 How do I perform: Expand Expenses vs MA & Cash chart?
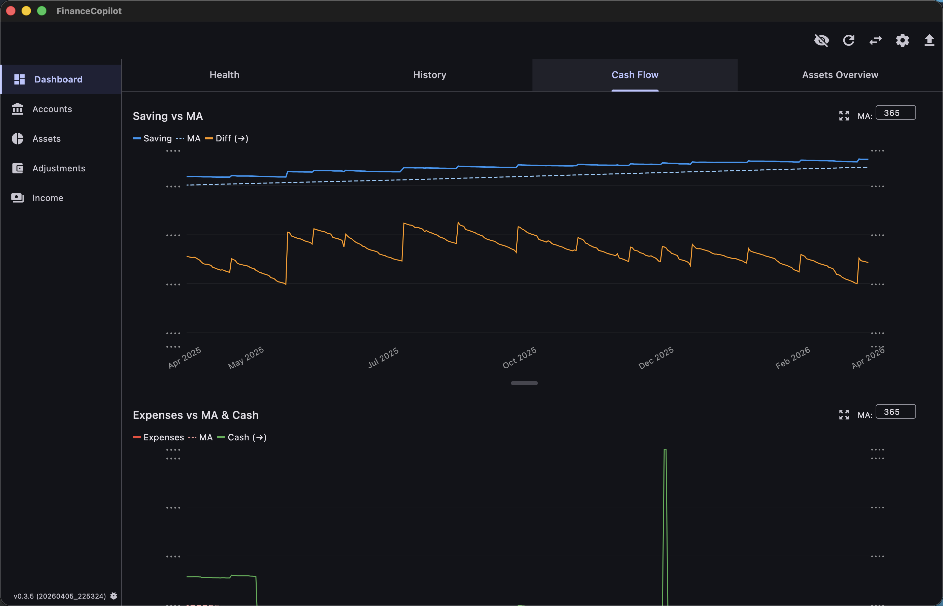point(844,415)
